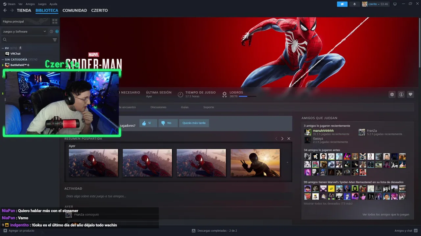Image resolution: width=421 pixels, height=236 pixels.
Task: Open game settings gear icon
Action: 392,94
